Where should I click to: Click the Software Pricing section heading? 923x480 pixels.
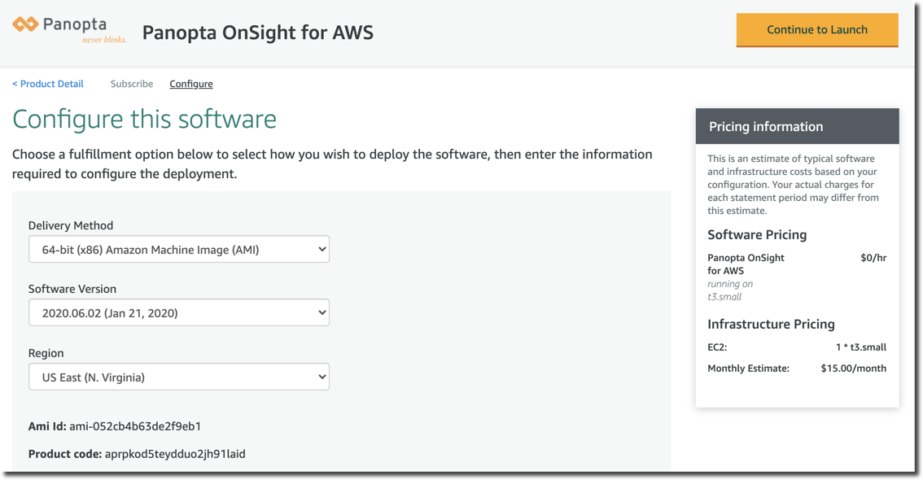pyautogui.click(x=757, y=234)
